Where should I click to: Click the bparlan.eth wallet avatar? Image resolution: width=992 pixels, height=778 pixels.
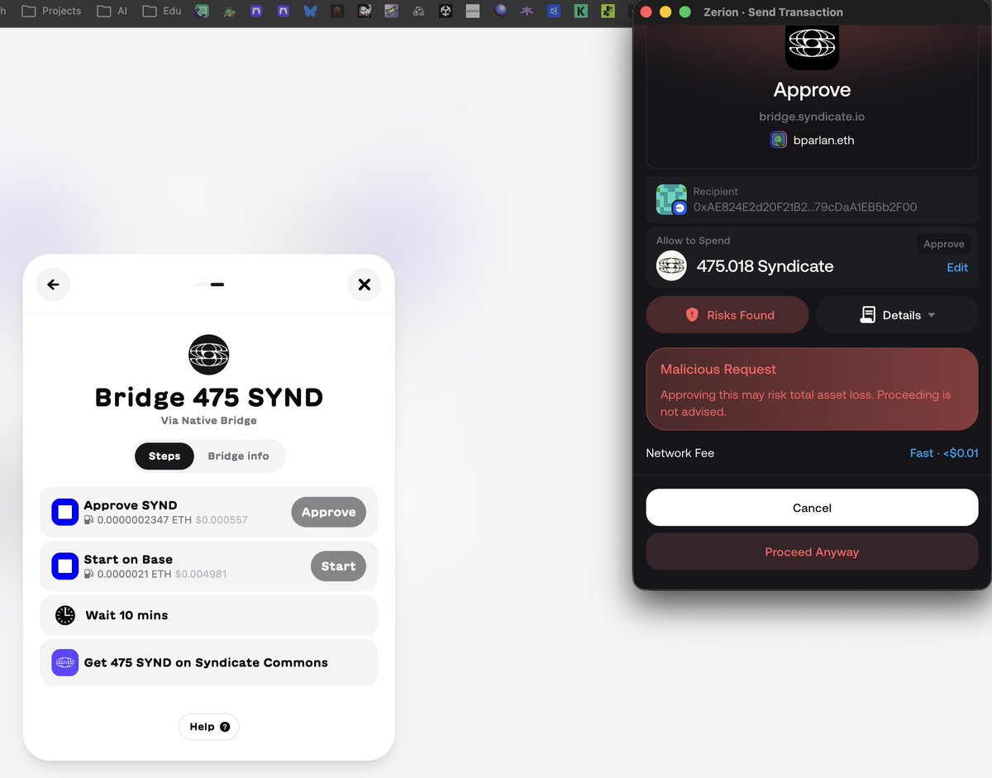pos(778,140)
